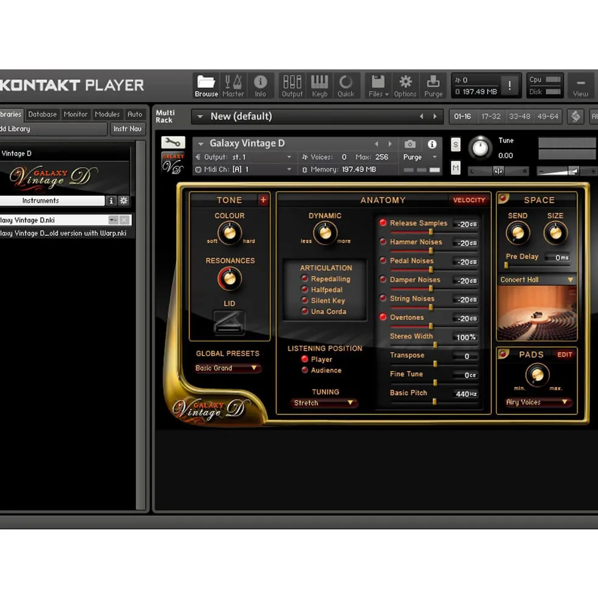Click the Instruments button
This screenshot has width=598, height=599.
pos(52,201)
